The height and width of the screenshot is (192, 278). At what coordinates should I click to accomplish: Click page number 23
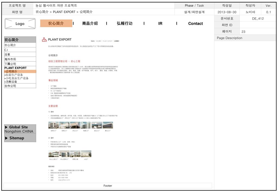tap(243, 32)
